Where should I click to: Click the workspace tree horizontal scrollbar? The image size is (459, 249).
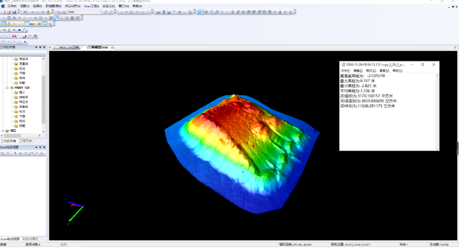tap(21, 135)
